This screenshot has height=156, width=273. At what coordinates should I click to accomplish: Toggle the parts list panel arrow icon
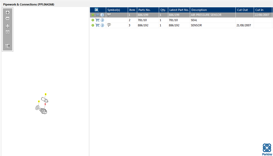coord(8,46)
